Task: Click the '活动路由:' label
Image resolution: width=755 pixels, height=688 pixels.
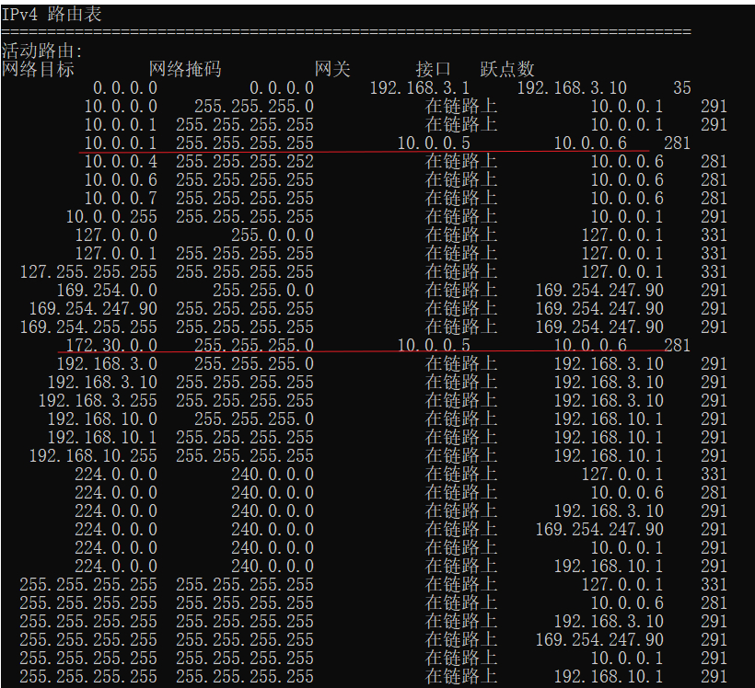Action: pos(42,51)
